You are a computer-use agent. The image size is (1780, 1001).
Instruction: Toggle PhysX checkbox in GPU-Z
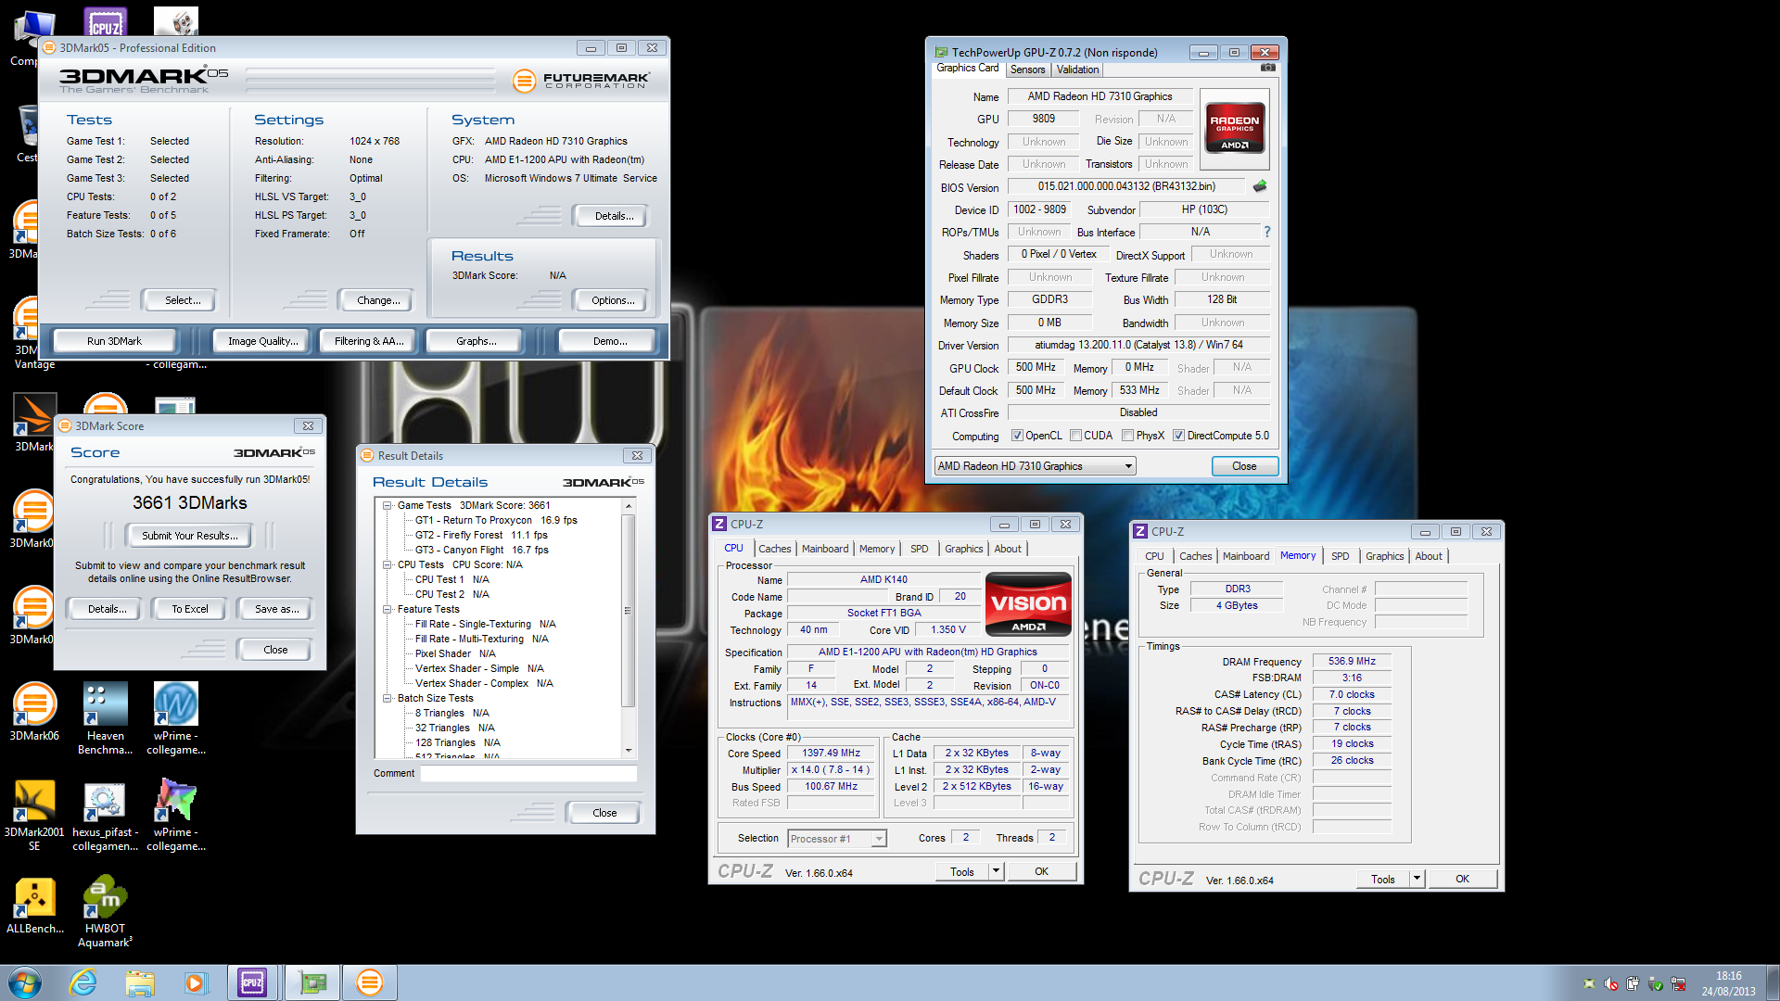coord(1127,436)
